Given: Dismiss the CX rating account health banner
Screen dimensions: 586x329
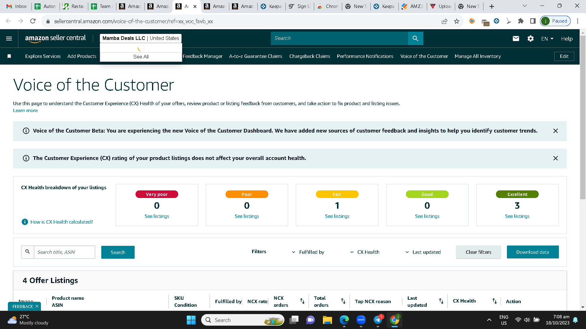Looking at the screenshot, I should pyautogui.click(x=555, y=158).
